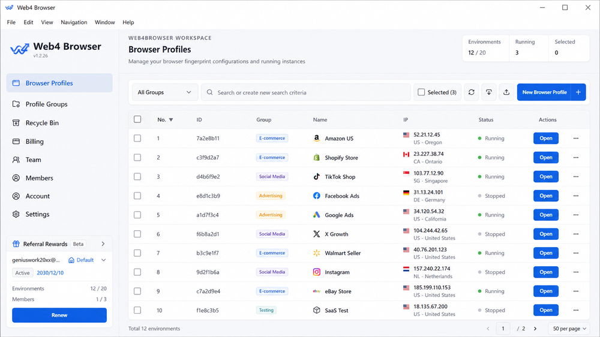Open more actions for Instagram row
600x337 pixels.
pyautogui.click(x=576, y=272)
